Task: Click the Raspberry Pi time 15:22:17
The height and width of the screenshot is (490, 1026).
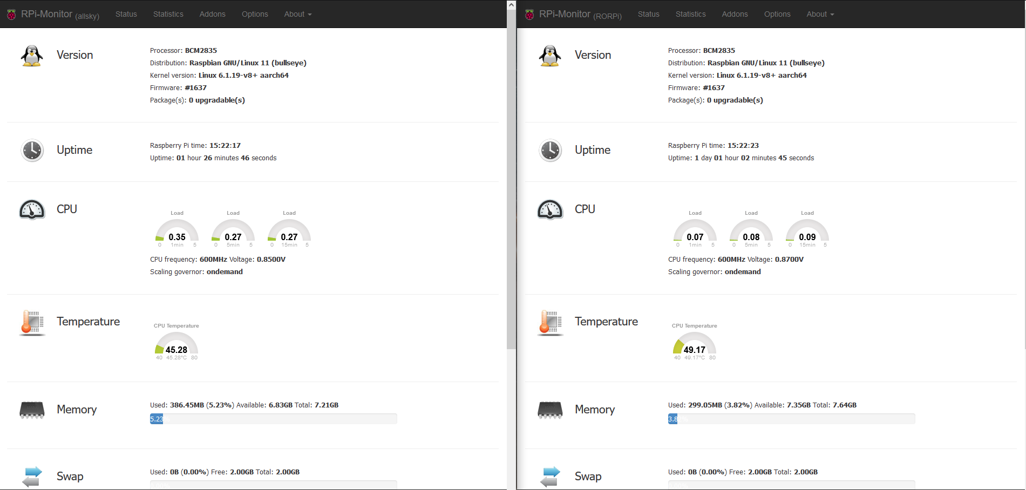Action: point(225,146)
